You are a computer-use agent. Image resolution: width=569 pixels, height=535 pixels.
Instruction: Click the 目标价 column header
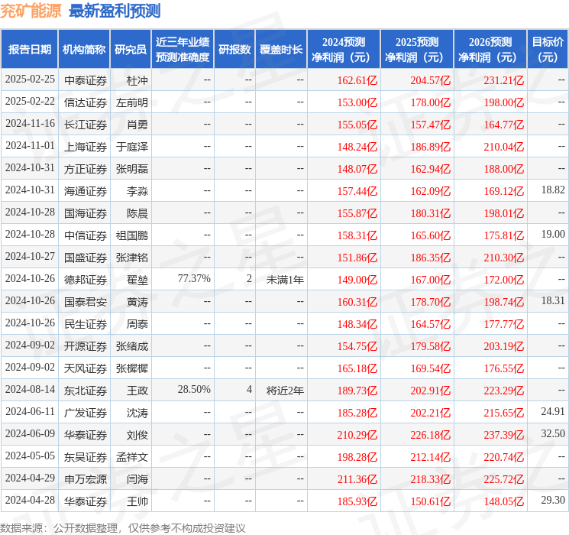pos(548,50)
